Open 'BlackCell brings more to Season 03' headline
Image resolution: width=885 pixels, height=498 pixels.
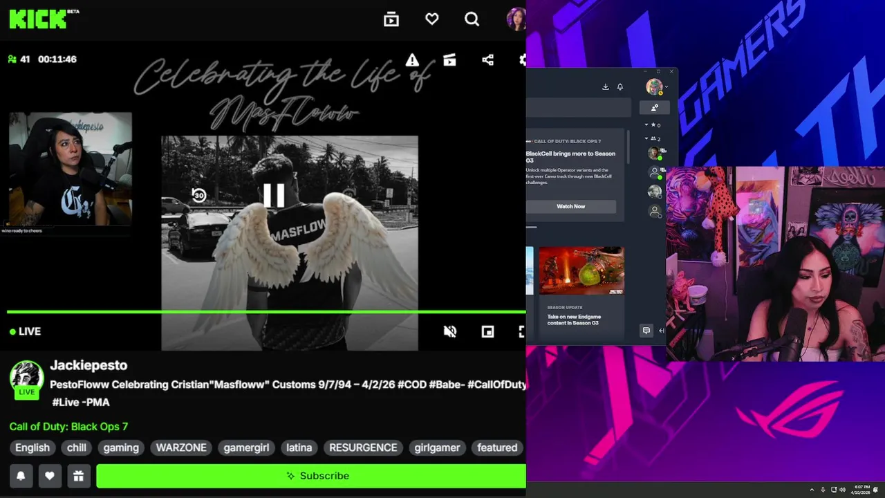570,157
